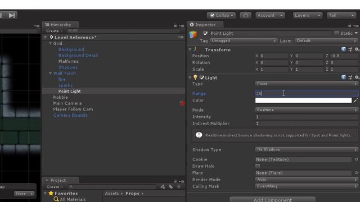Open the Transform gear settings menu
This screenshot has height=202, width=360.
[x=357, y=49]
